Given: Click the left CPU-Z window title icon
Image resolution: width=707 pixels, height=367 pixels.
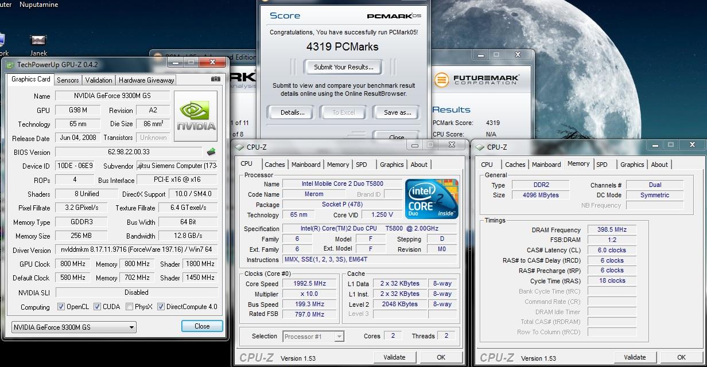Looking at the screenshot, I should (239, 147).
